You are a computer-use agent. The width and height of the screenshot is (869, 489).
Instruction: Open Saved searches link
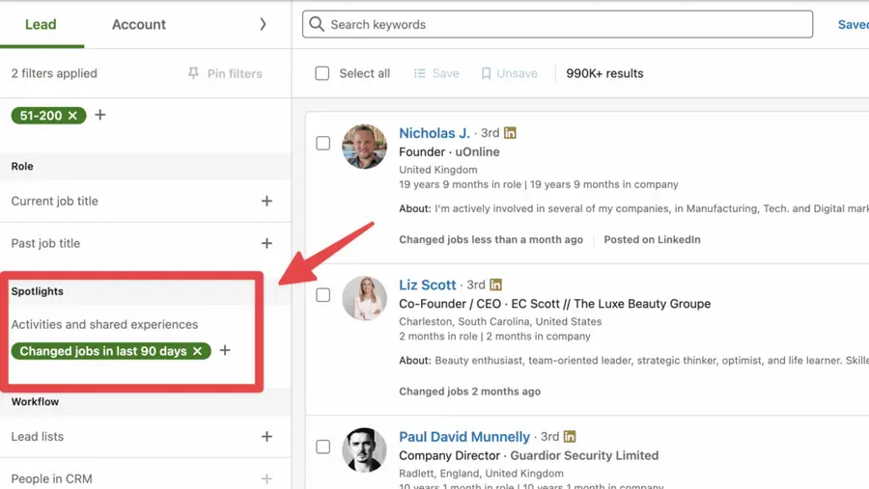[x=853, y=24]
